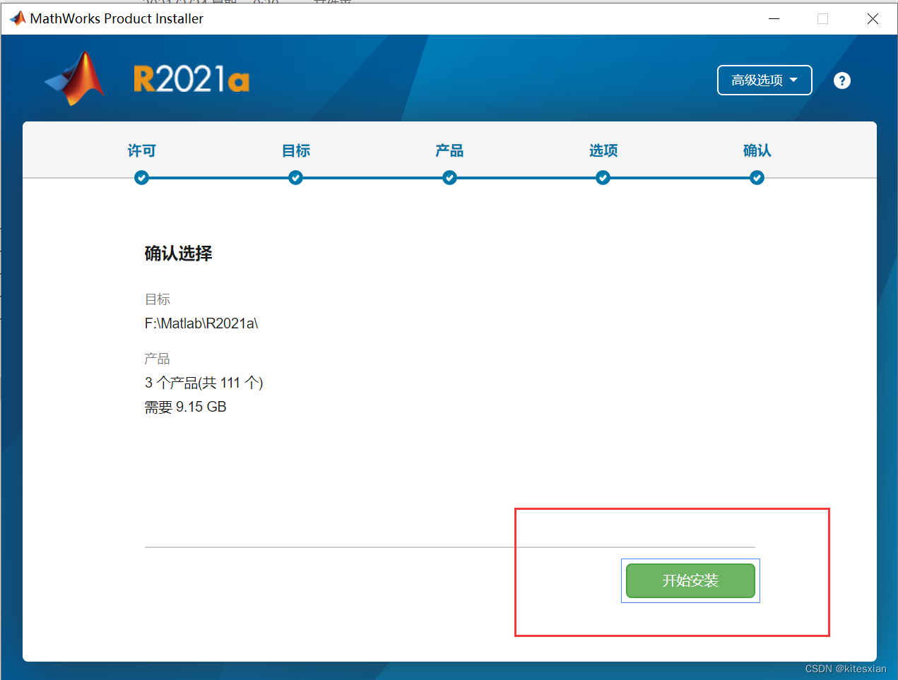Open the help question mark icon
Screen dimensions: 898x680
tap(841, 80)
